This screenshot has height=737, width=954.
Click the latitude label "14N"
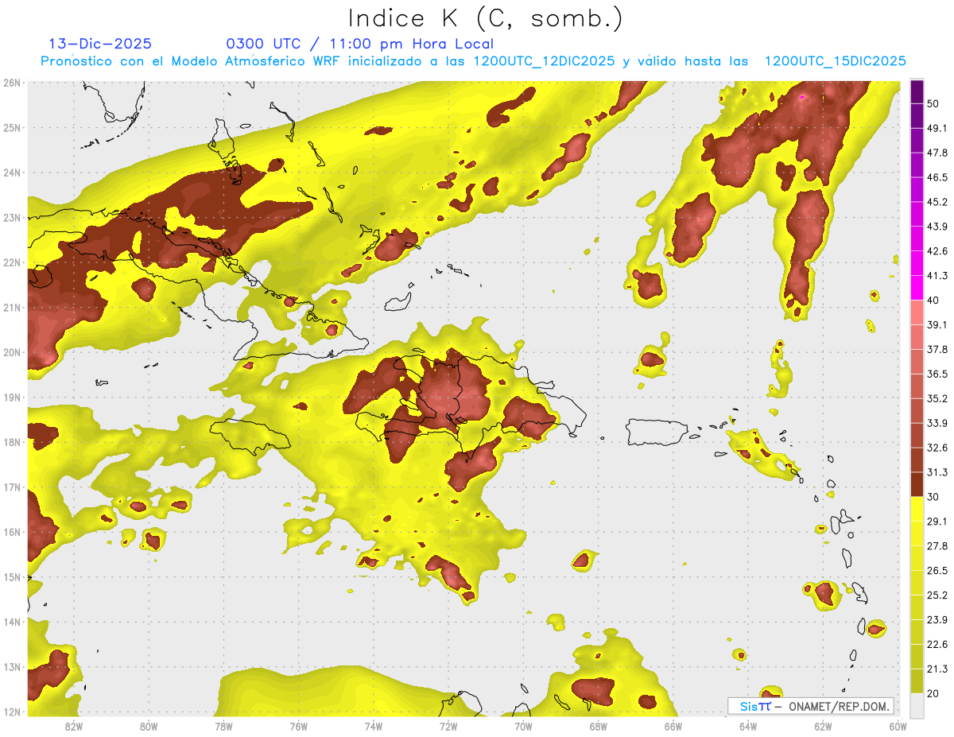[x=11, y=622]
